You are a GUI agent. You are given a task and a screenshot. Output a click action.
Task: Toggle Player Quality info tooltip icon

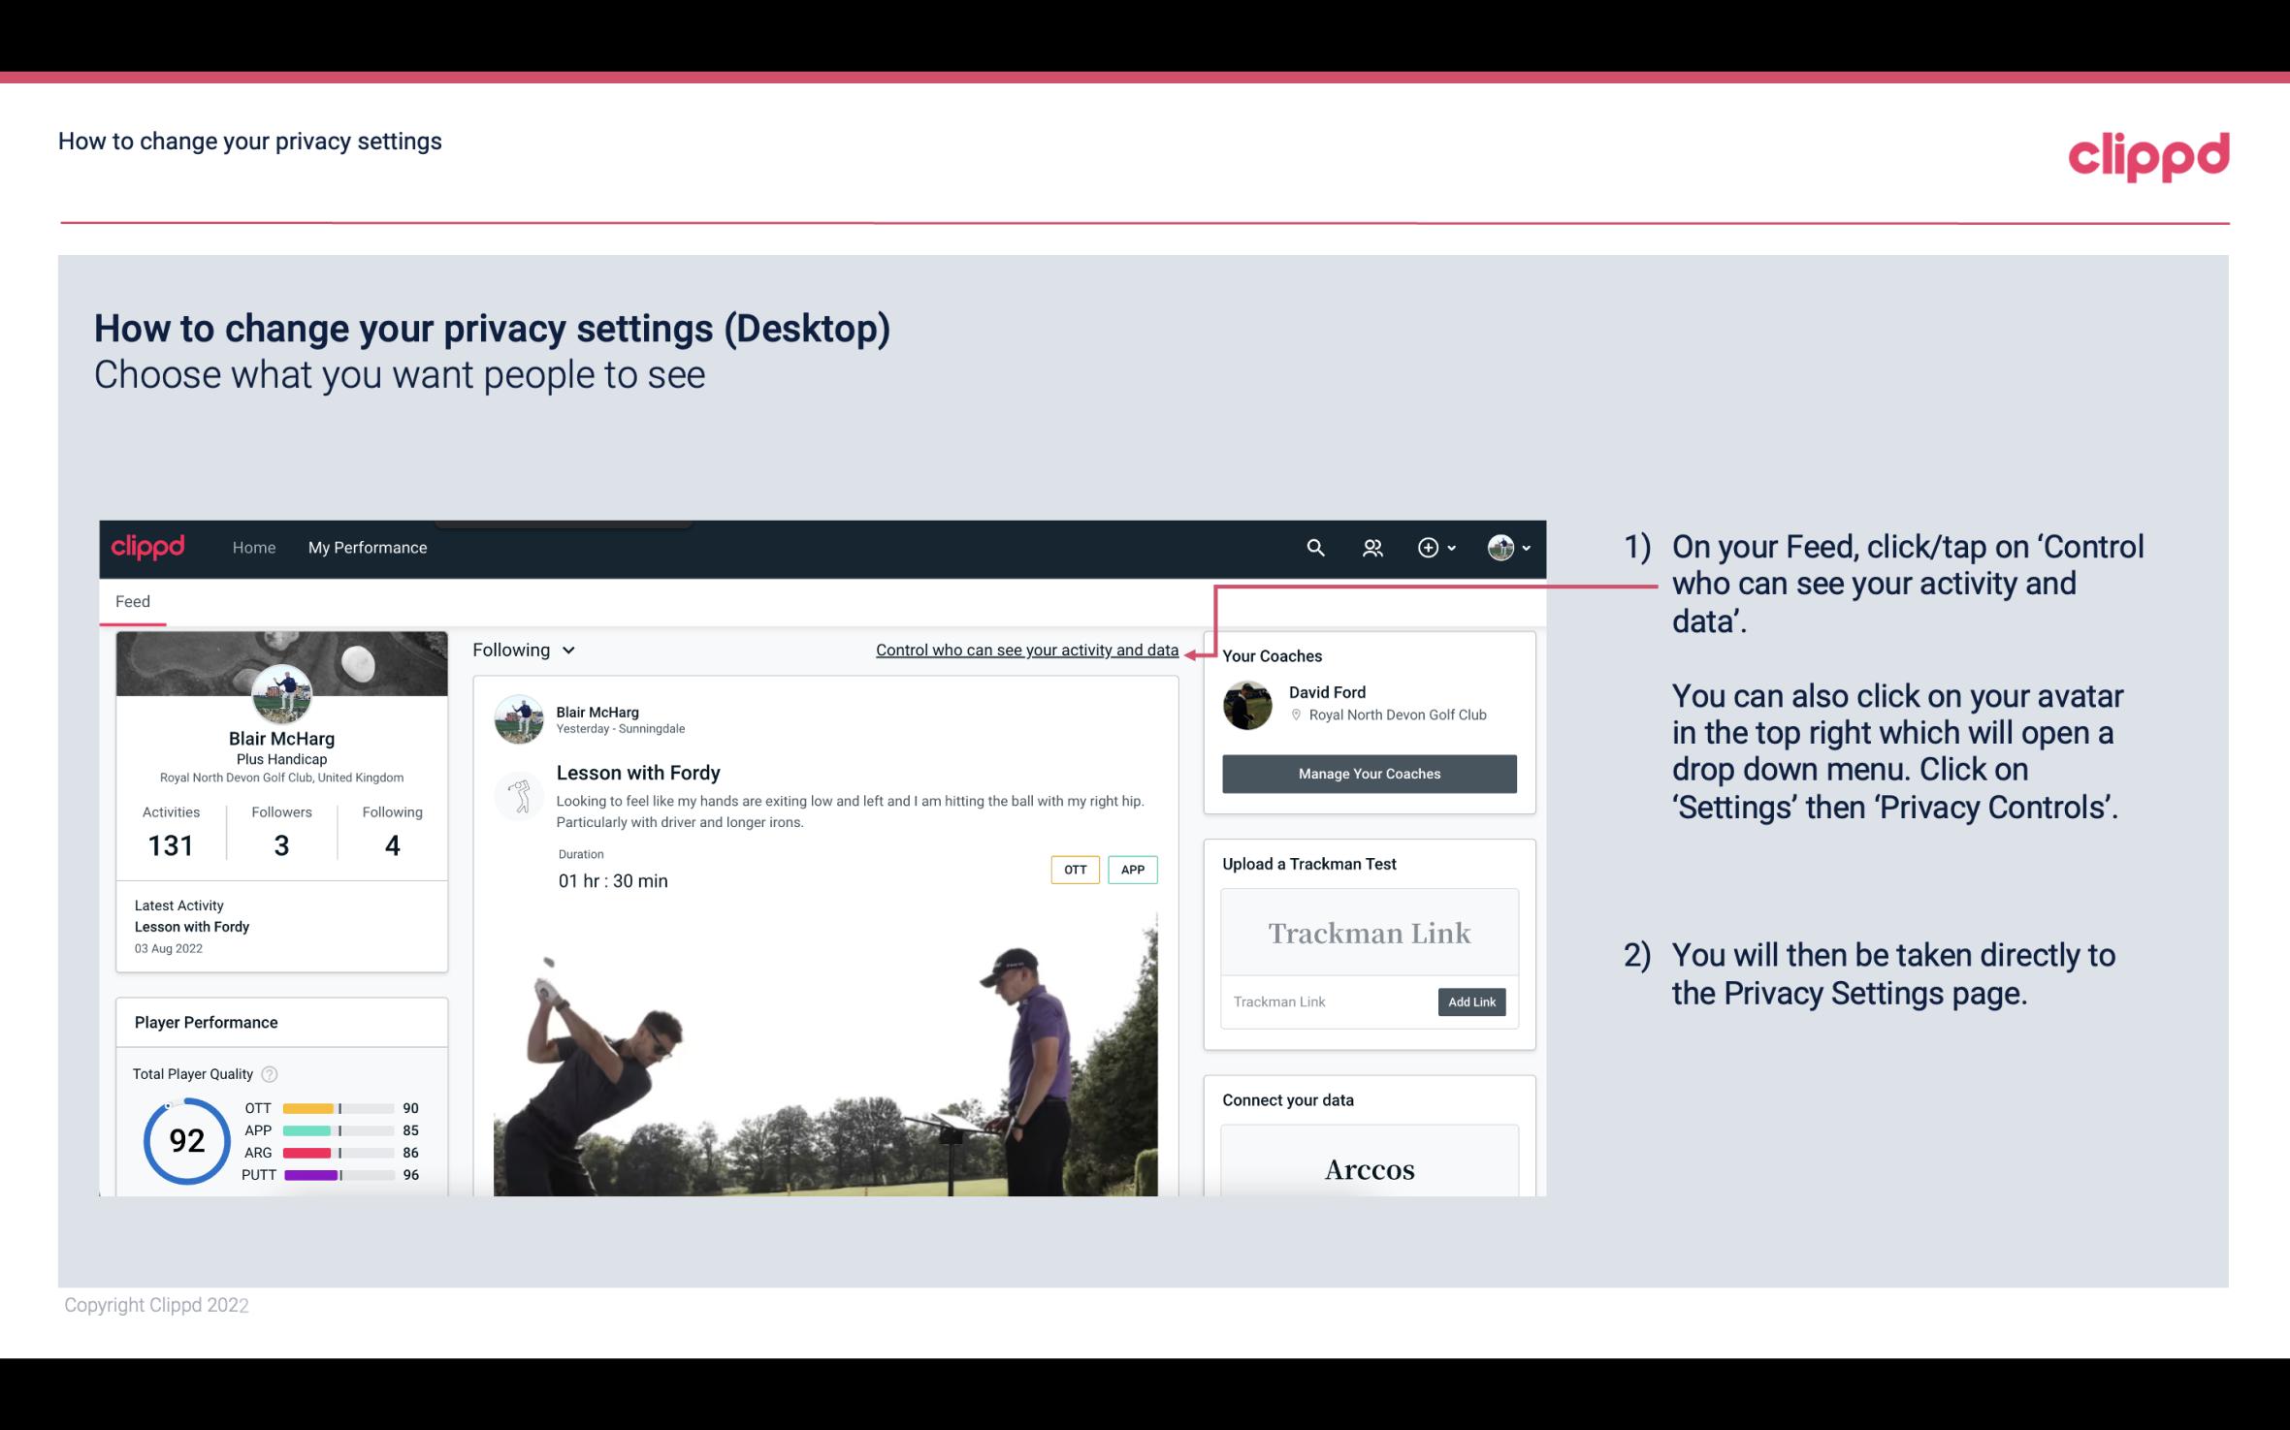pos(271,1072)
